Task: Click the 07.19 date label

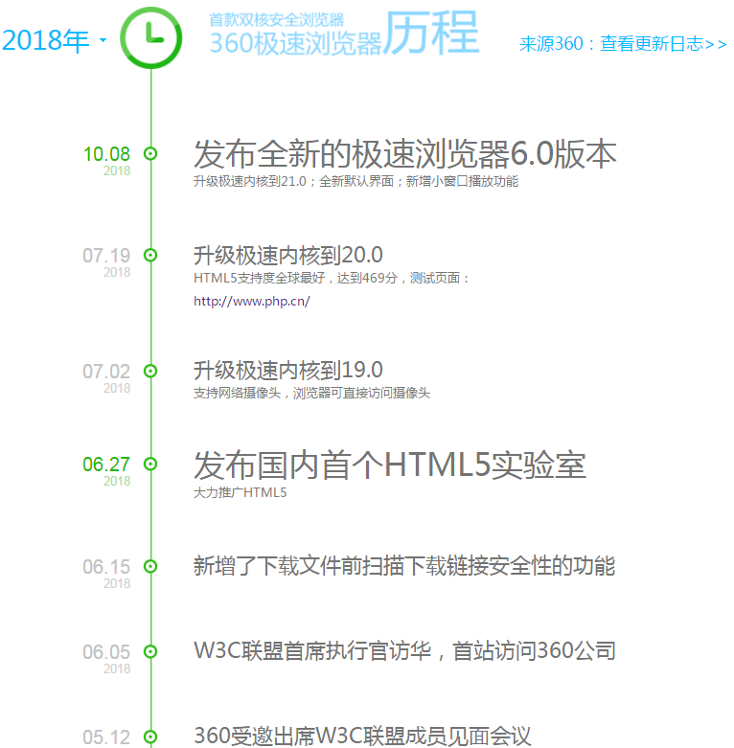Action: point(106,256)
